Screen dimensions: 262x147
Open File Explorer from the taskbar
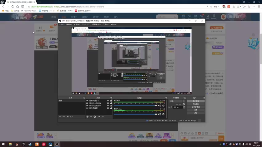(x=10, y=144)
